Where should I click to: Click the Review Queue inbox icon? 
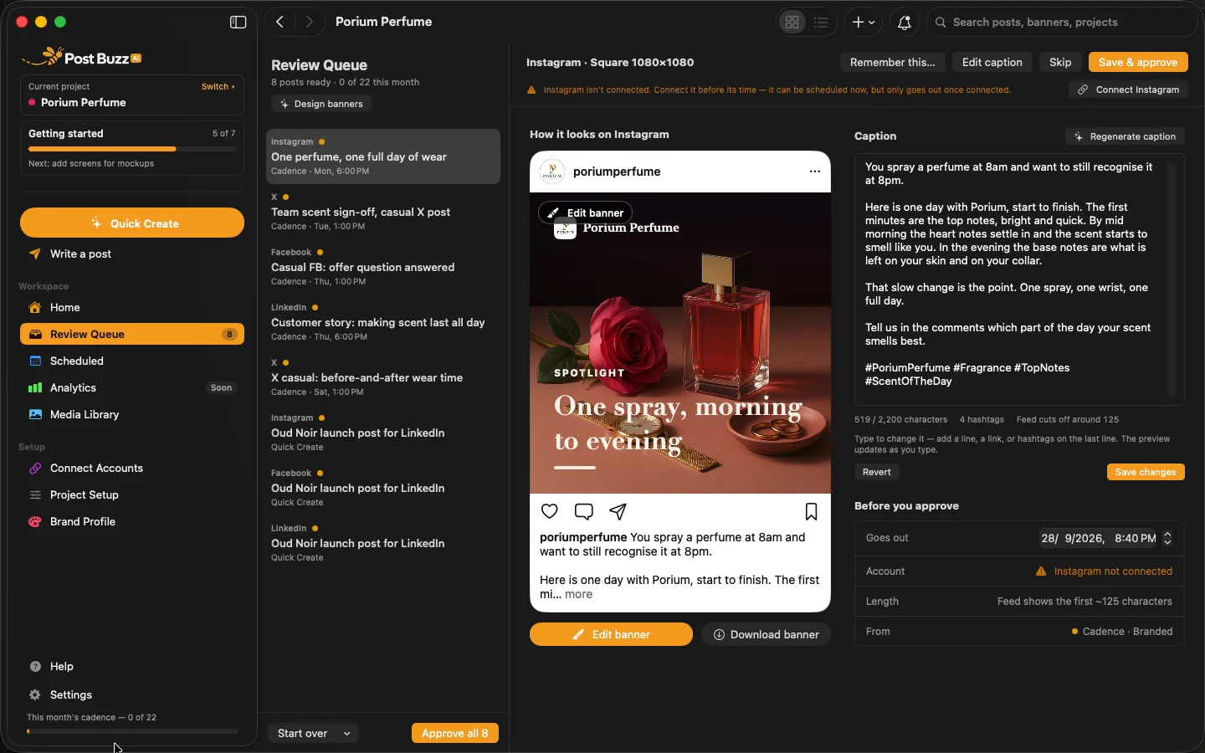coord(35,335)
